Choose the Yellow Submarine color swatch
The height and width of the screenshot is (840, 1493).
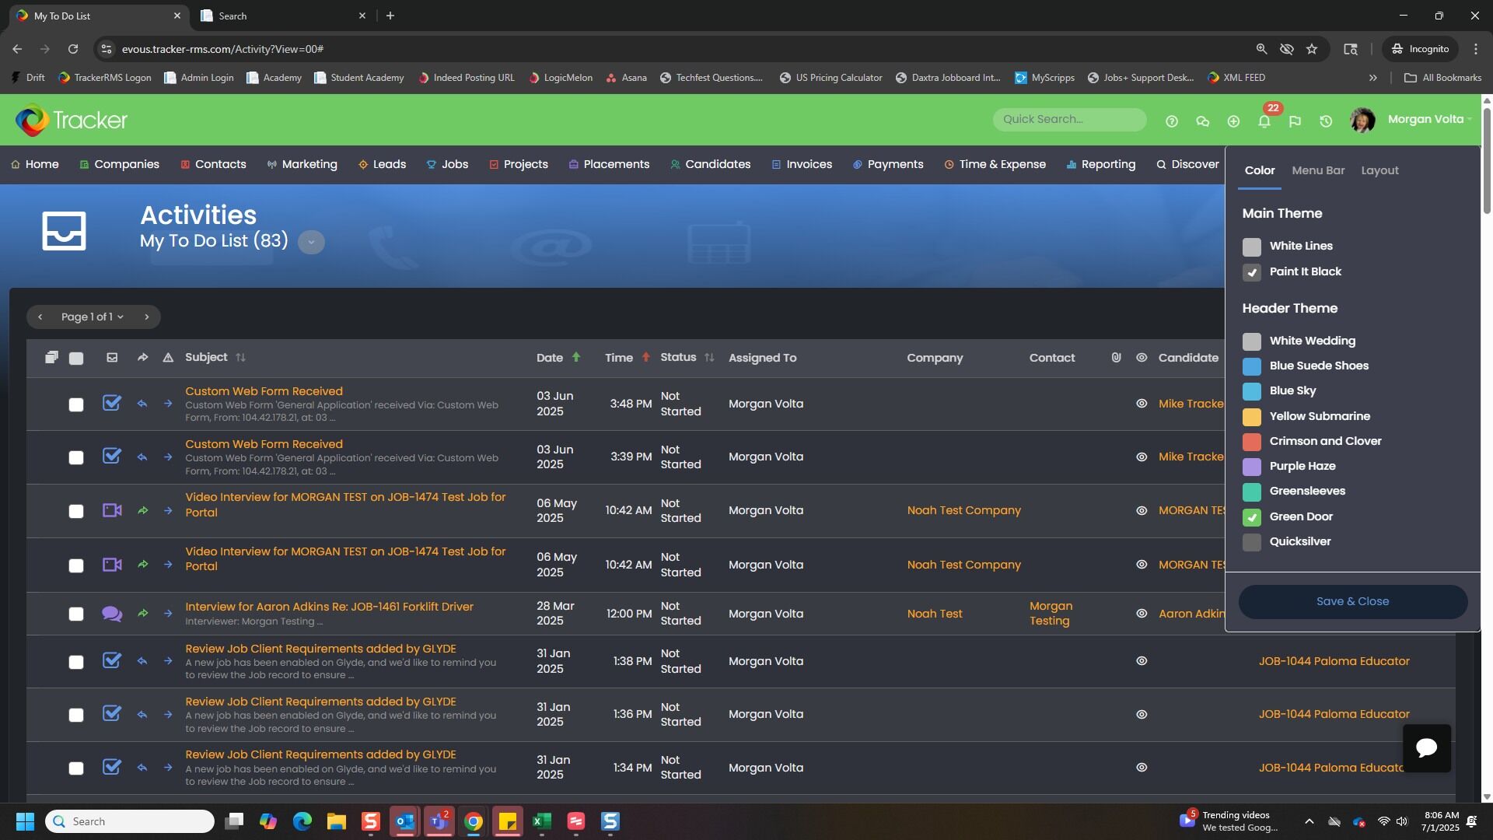pyautogui.click(x=1251, y=417)
